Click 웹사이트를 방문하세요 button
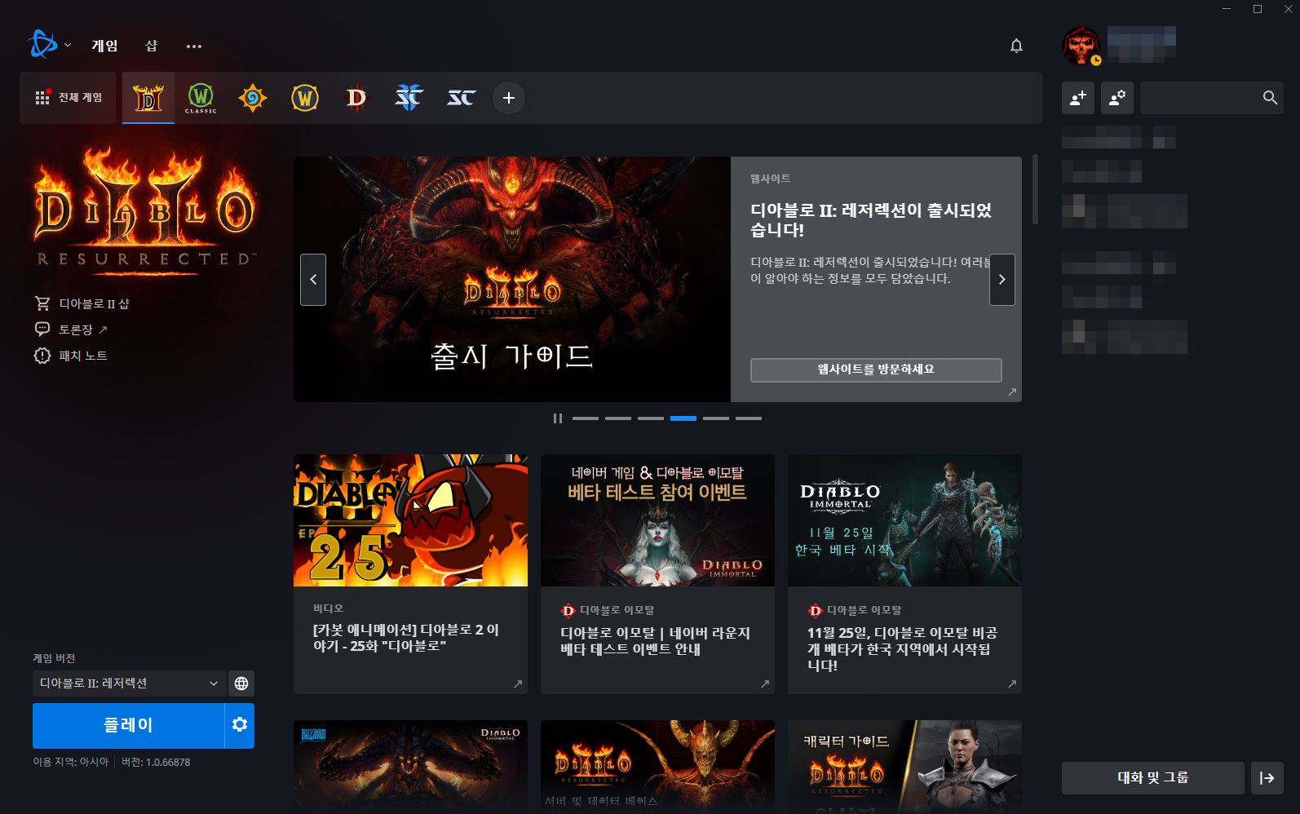This screenshot has height=814, width=1300. point(876,369)
